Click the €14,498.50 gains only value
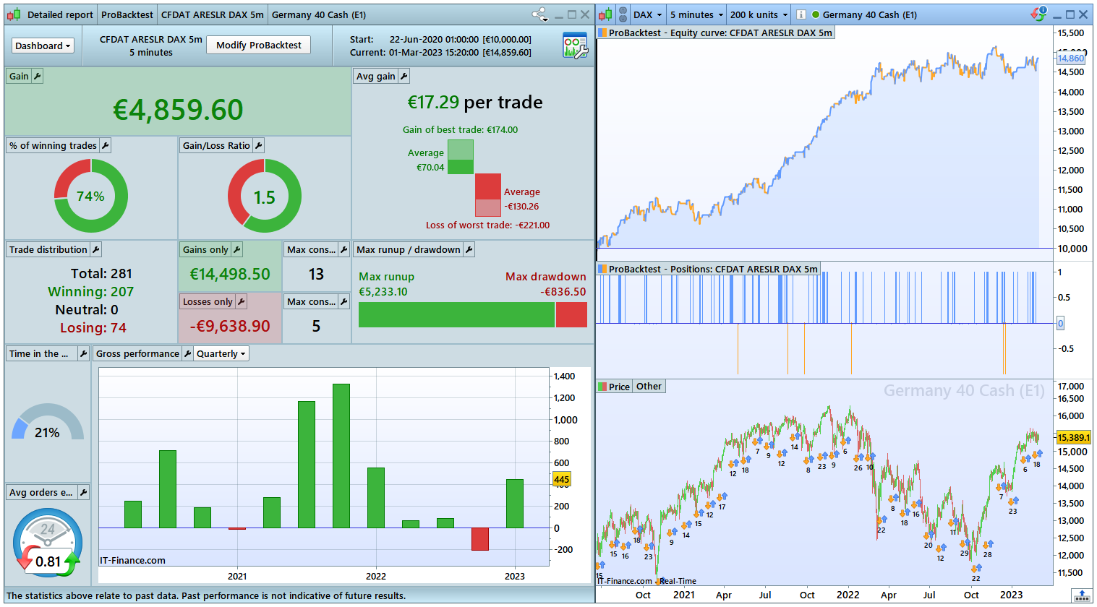 pyautogui.click(x=230, y=274)
